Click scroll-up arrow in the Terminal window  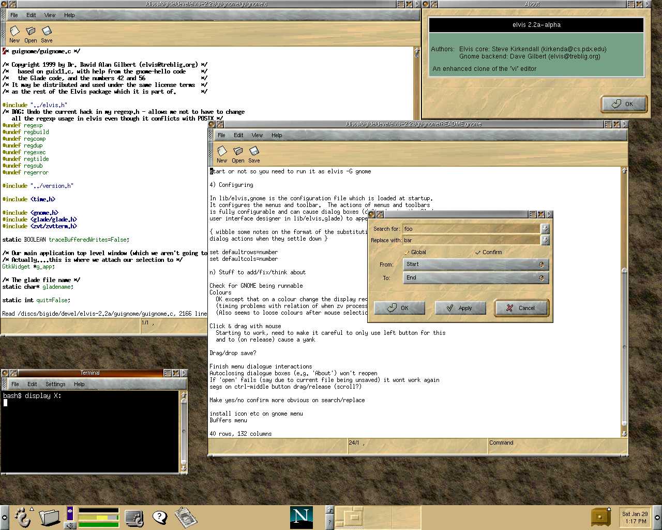click(x=184, y=395)
